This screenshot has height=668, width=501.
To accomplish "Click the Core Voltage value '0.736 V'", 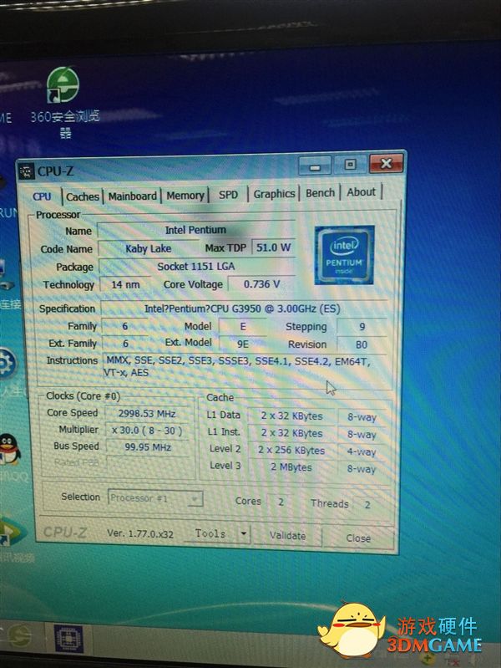I will [x=261, y=283].
